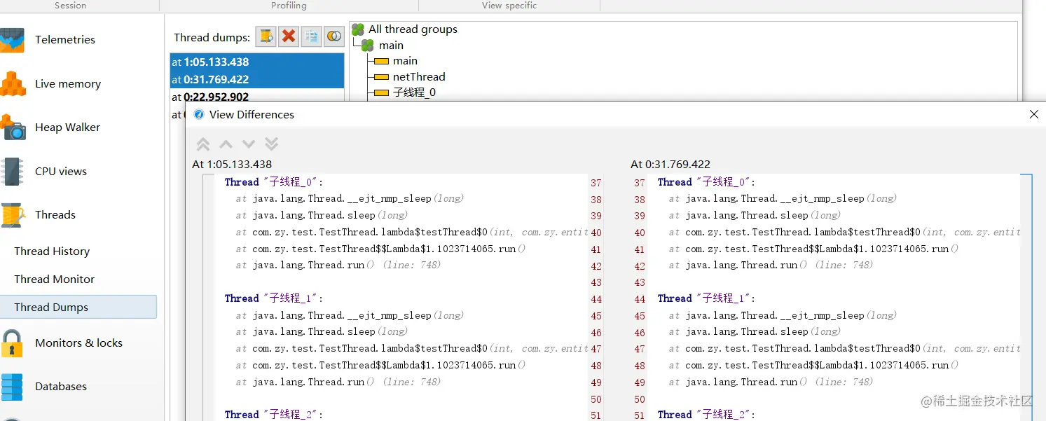Select thread dump at 0:31.769.422
Viewport: 1046px width, 421px height.
pos(256,80)
